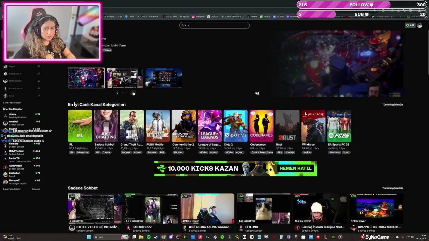Open the FACEIT.com bookmark

coord(170,16)
